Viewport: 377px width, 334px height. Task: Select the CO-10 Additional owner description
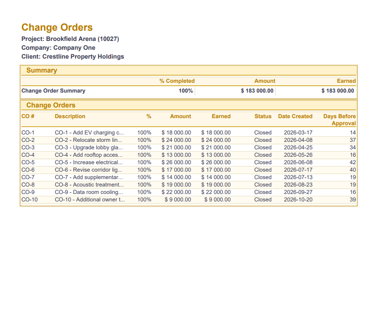click(x=90, y=200)
